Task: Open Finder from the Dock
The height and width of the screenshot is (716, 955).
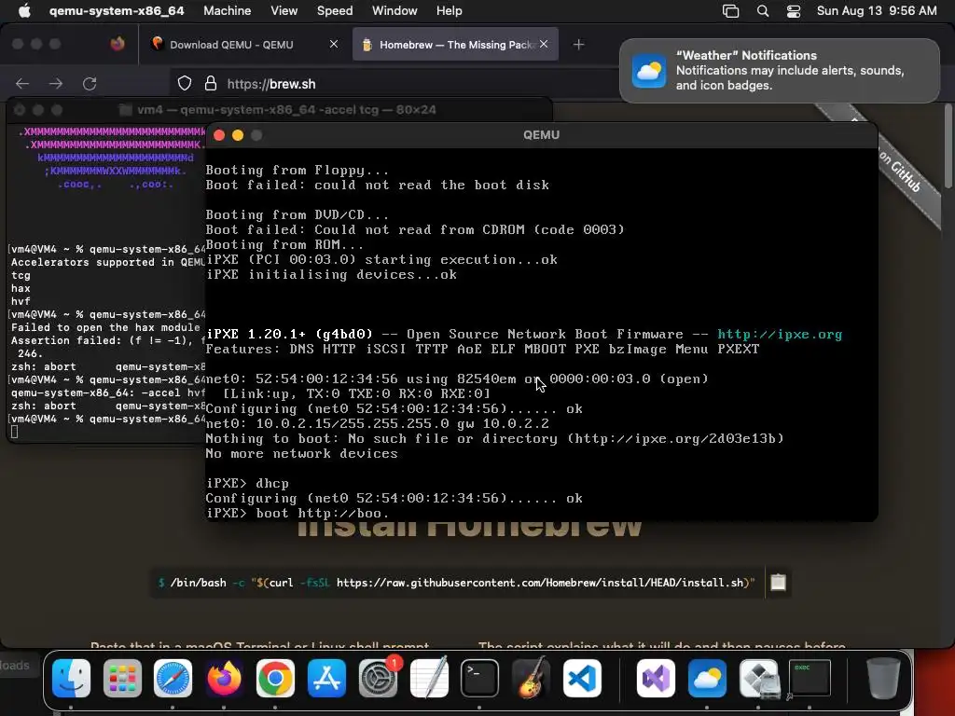Action: (x=71, y=678)
